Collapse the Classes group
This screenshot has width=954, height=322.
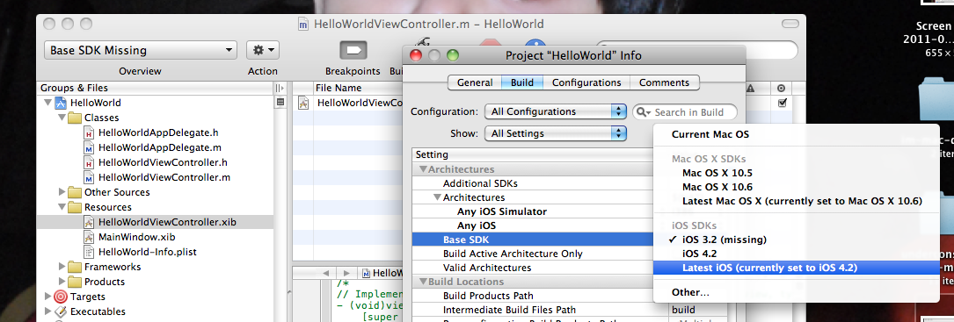(62, 118)
